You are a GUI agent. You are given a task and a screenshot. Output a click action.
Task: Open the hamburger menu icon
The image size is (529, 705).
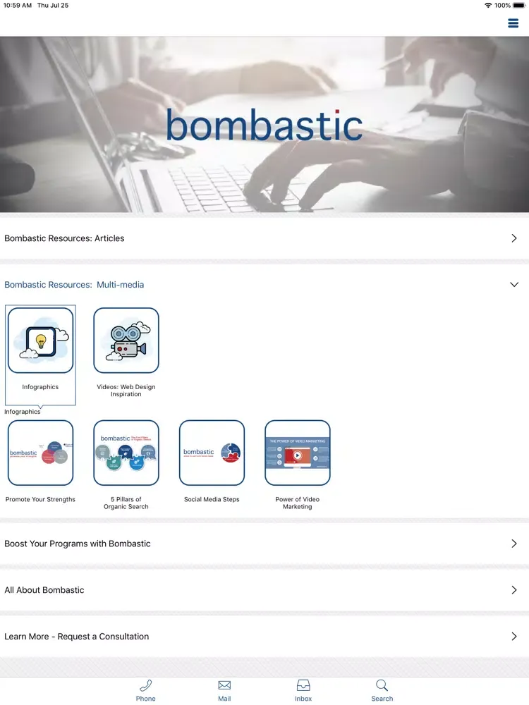pyautogui.click(x=513, y=23)
